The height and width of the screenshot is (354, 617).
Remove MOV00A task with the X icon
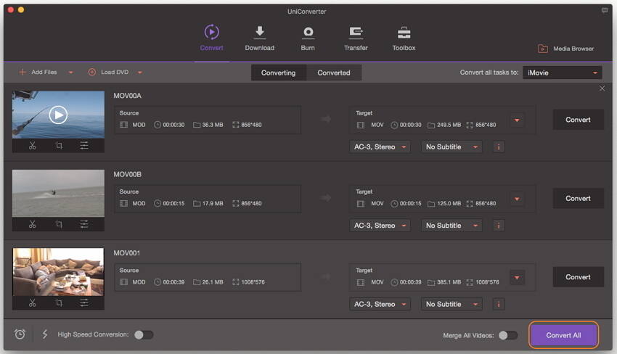pos(602,88)
